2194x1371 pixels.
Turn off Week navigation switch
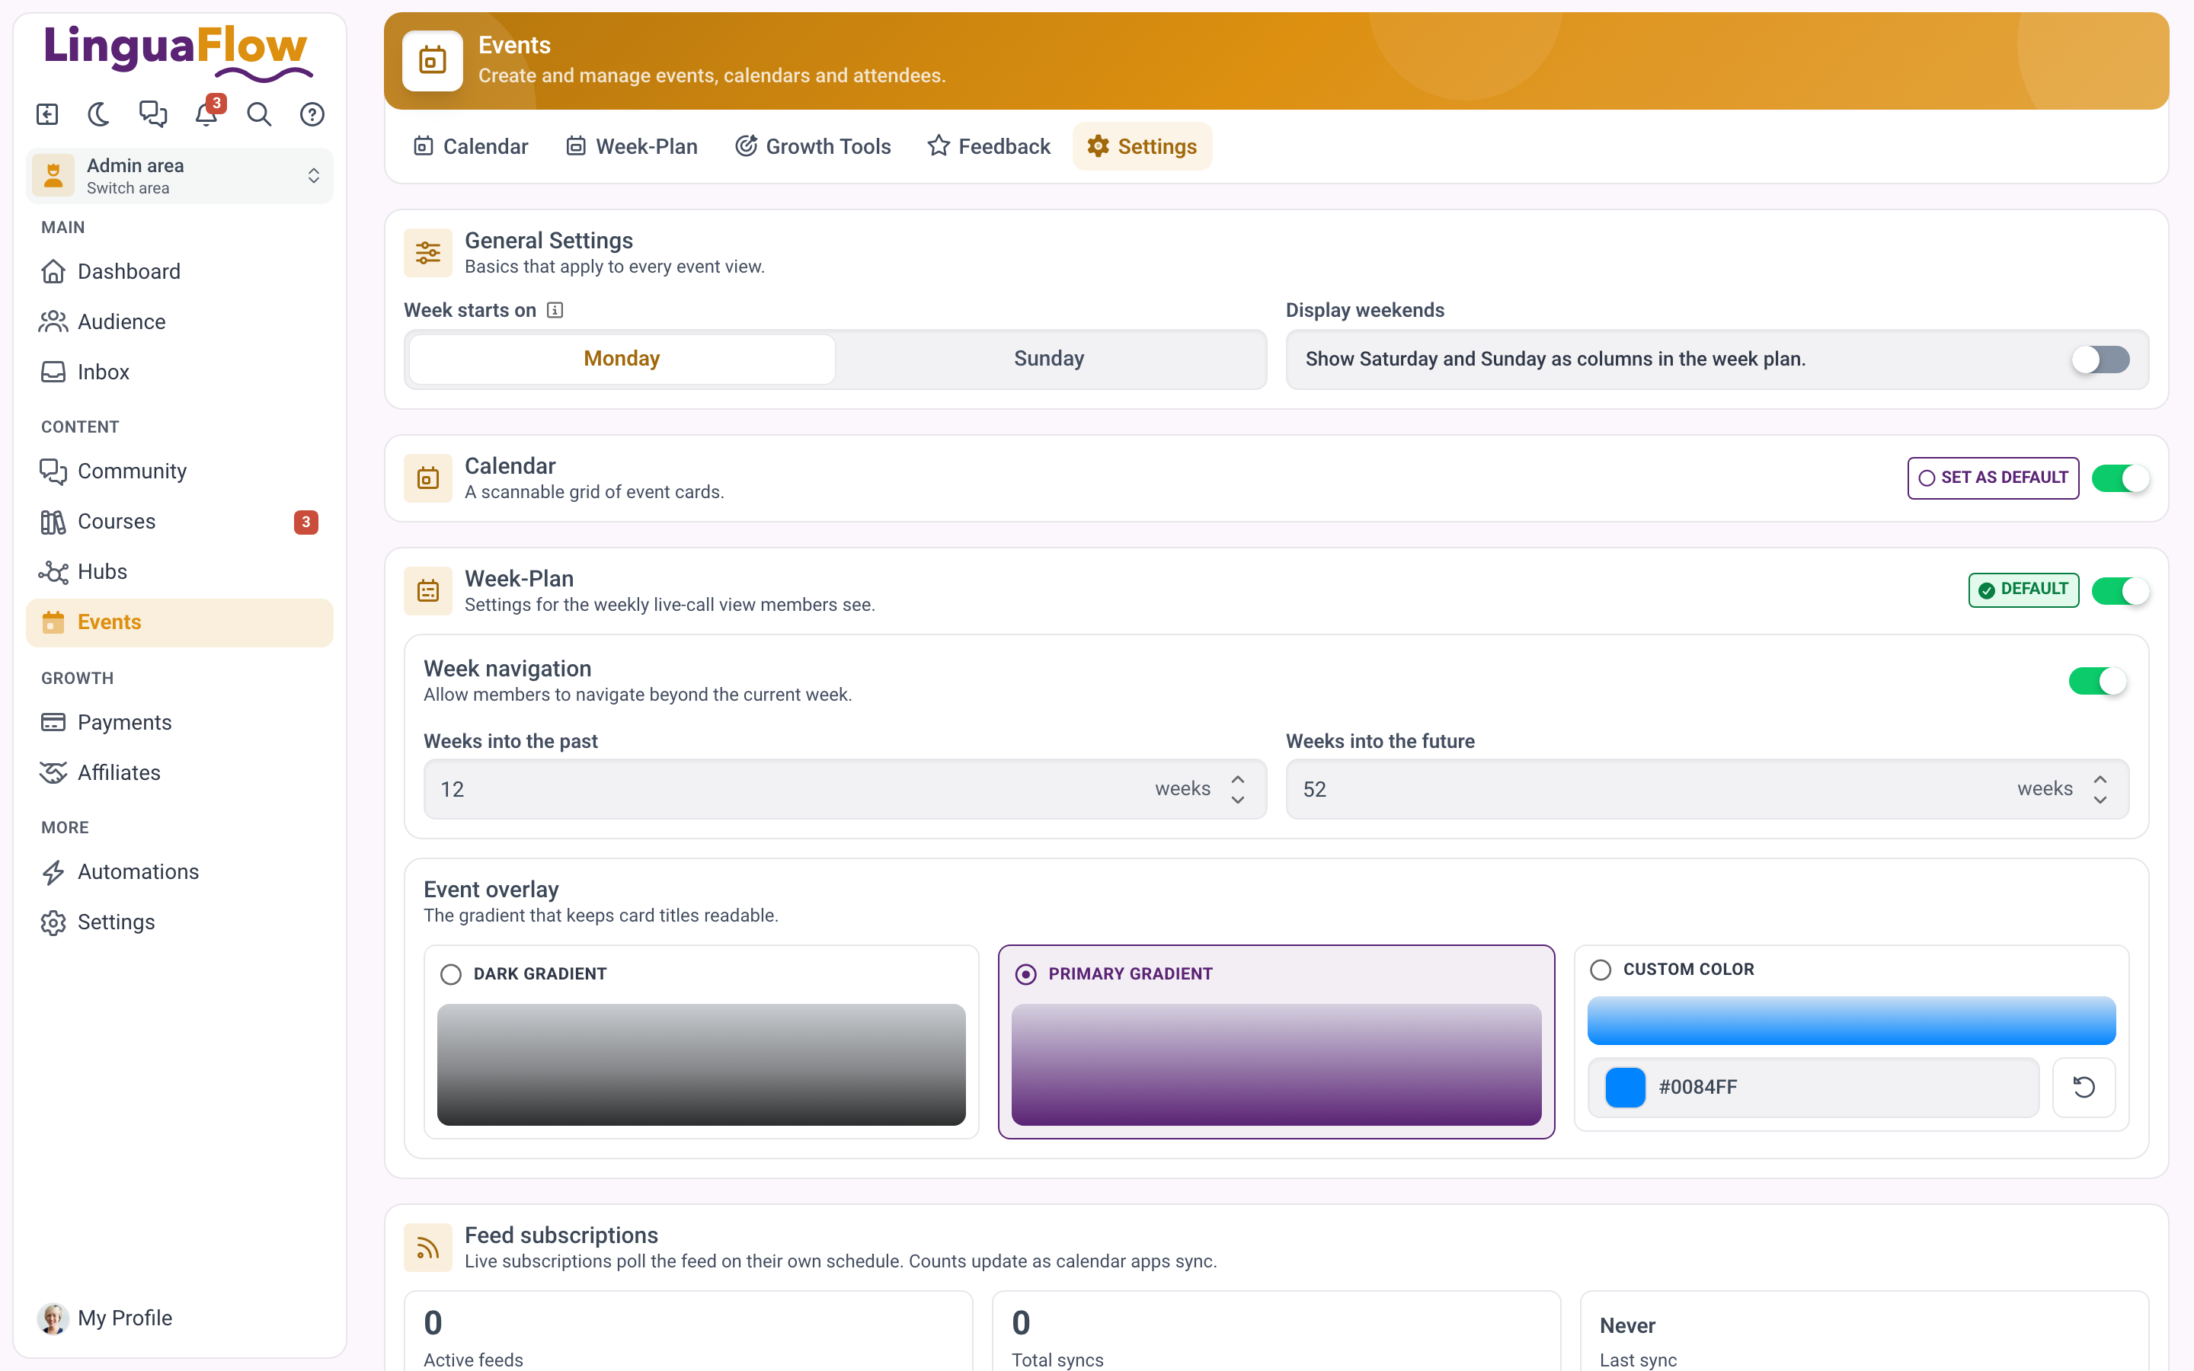[2097, 680]
